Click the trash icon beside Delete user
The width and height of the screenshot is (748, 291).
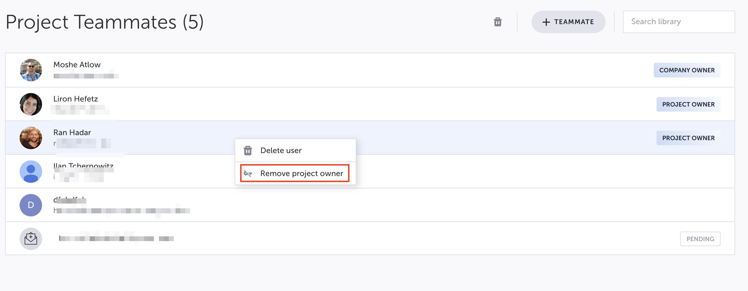(248, 151)
